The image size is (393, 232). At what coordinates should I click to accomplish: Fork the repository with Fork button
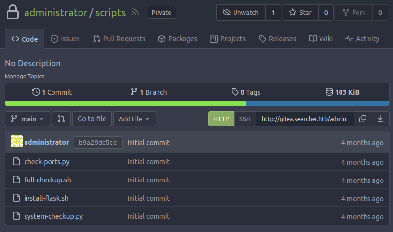(354, 13)
